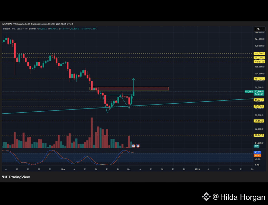Select the teal ascending trendline
The width and height of the screenshot is (268, 205).
pos(127,106)
